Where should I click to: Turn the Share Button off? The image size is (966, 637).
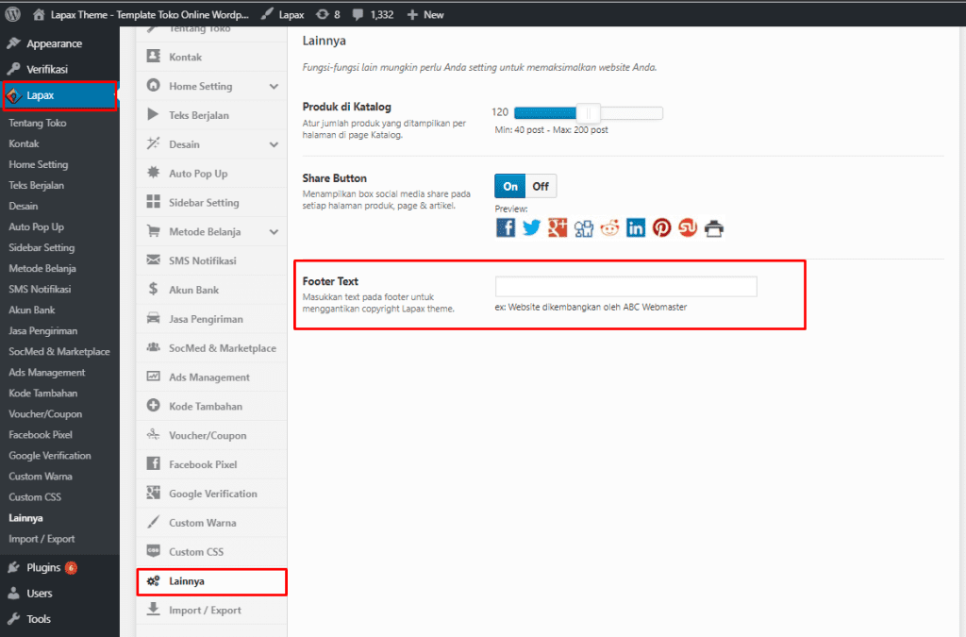[x=541, y=186]
